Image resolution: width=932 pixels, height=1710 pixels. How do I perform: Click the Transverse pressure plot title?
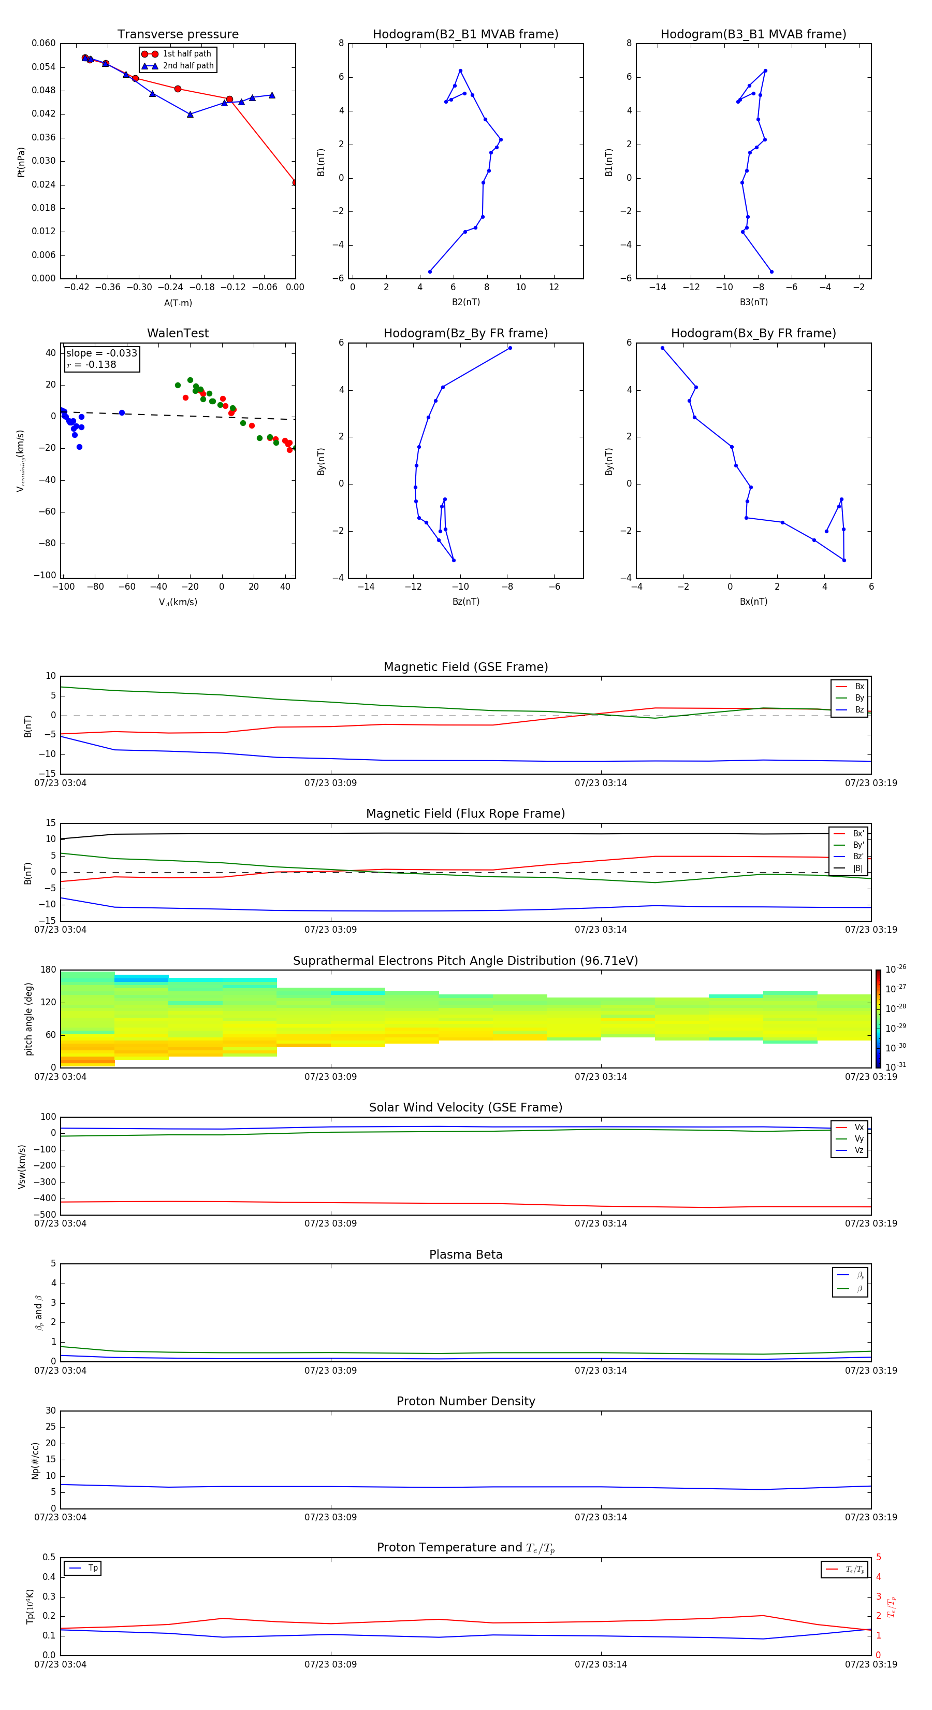(x=178, y=35)
